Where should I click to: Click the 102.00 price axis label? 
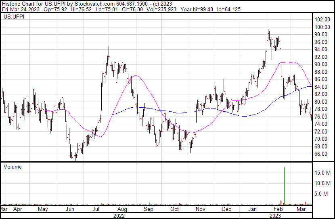[x=323, y=20]
